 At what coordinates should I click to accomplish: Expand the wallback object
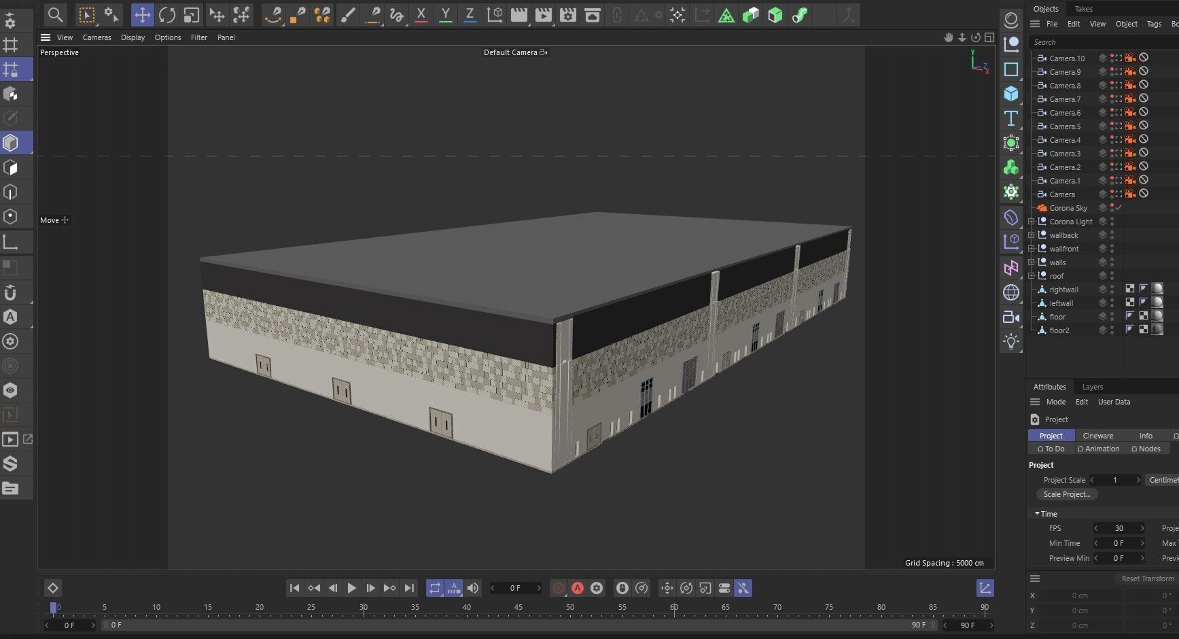(x=1032, y=235)
